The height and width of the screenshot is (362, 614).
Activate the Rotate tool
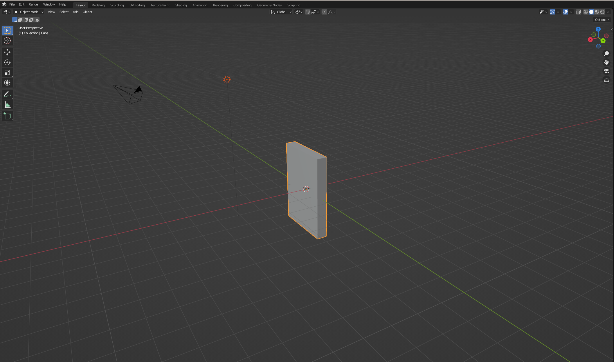tap(7, 62)
